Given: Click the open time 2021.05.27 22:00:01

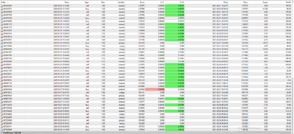Looking at the screenshot, I should (x=61, y=108).
